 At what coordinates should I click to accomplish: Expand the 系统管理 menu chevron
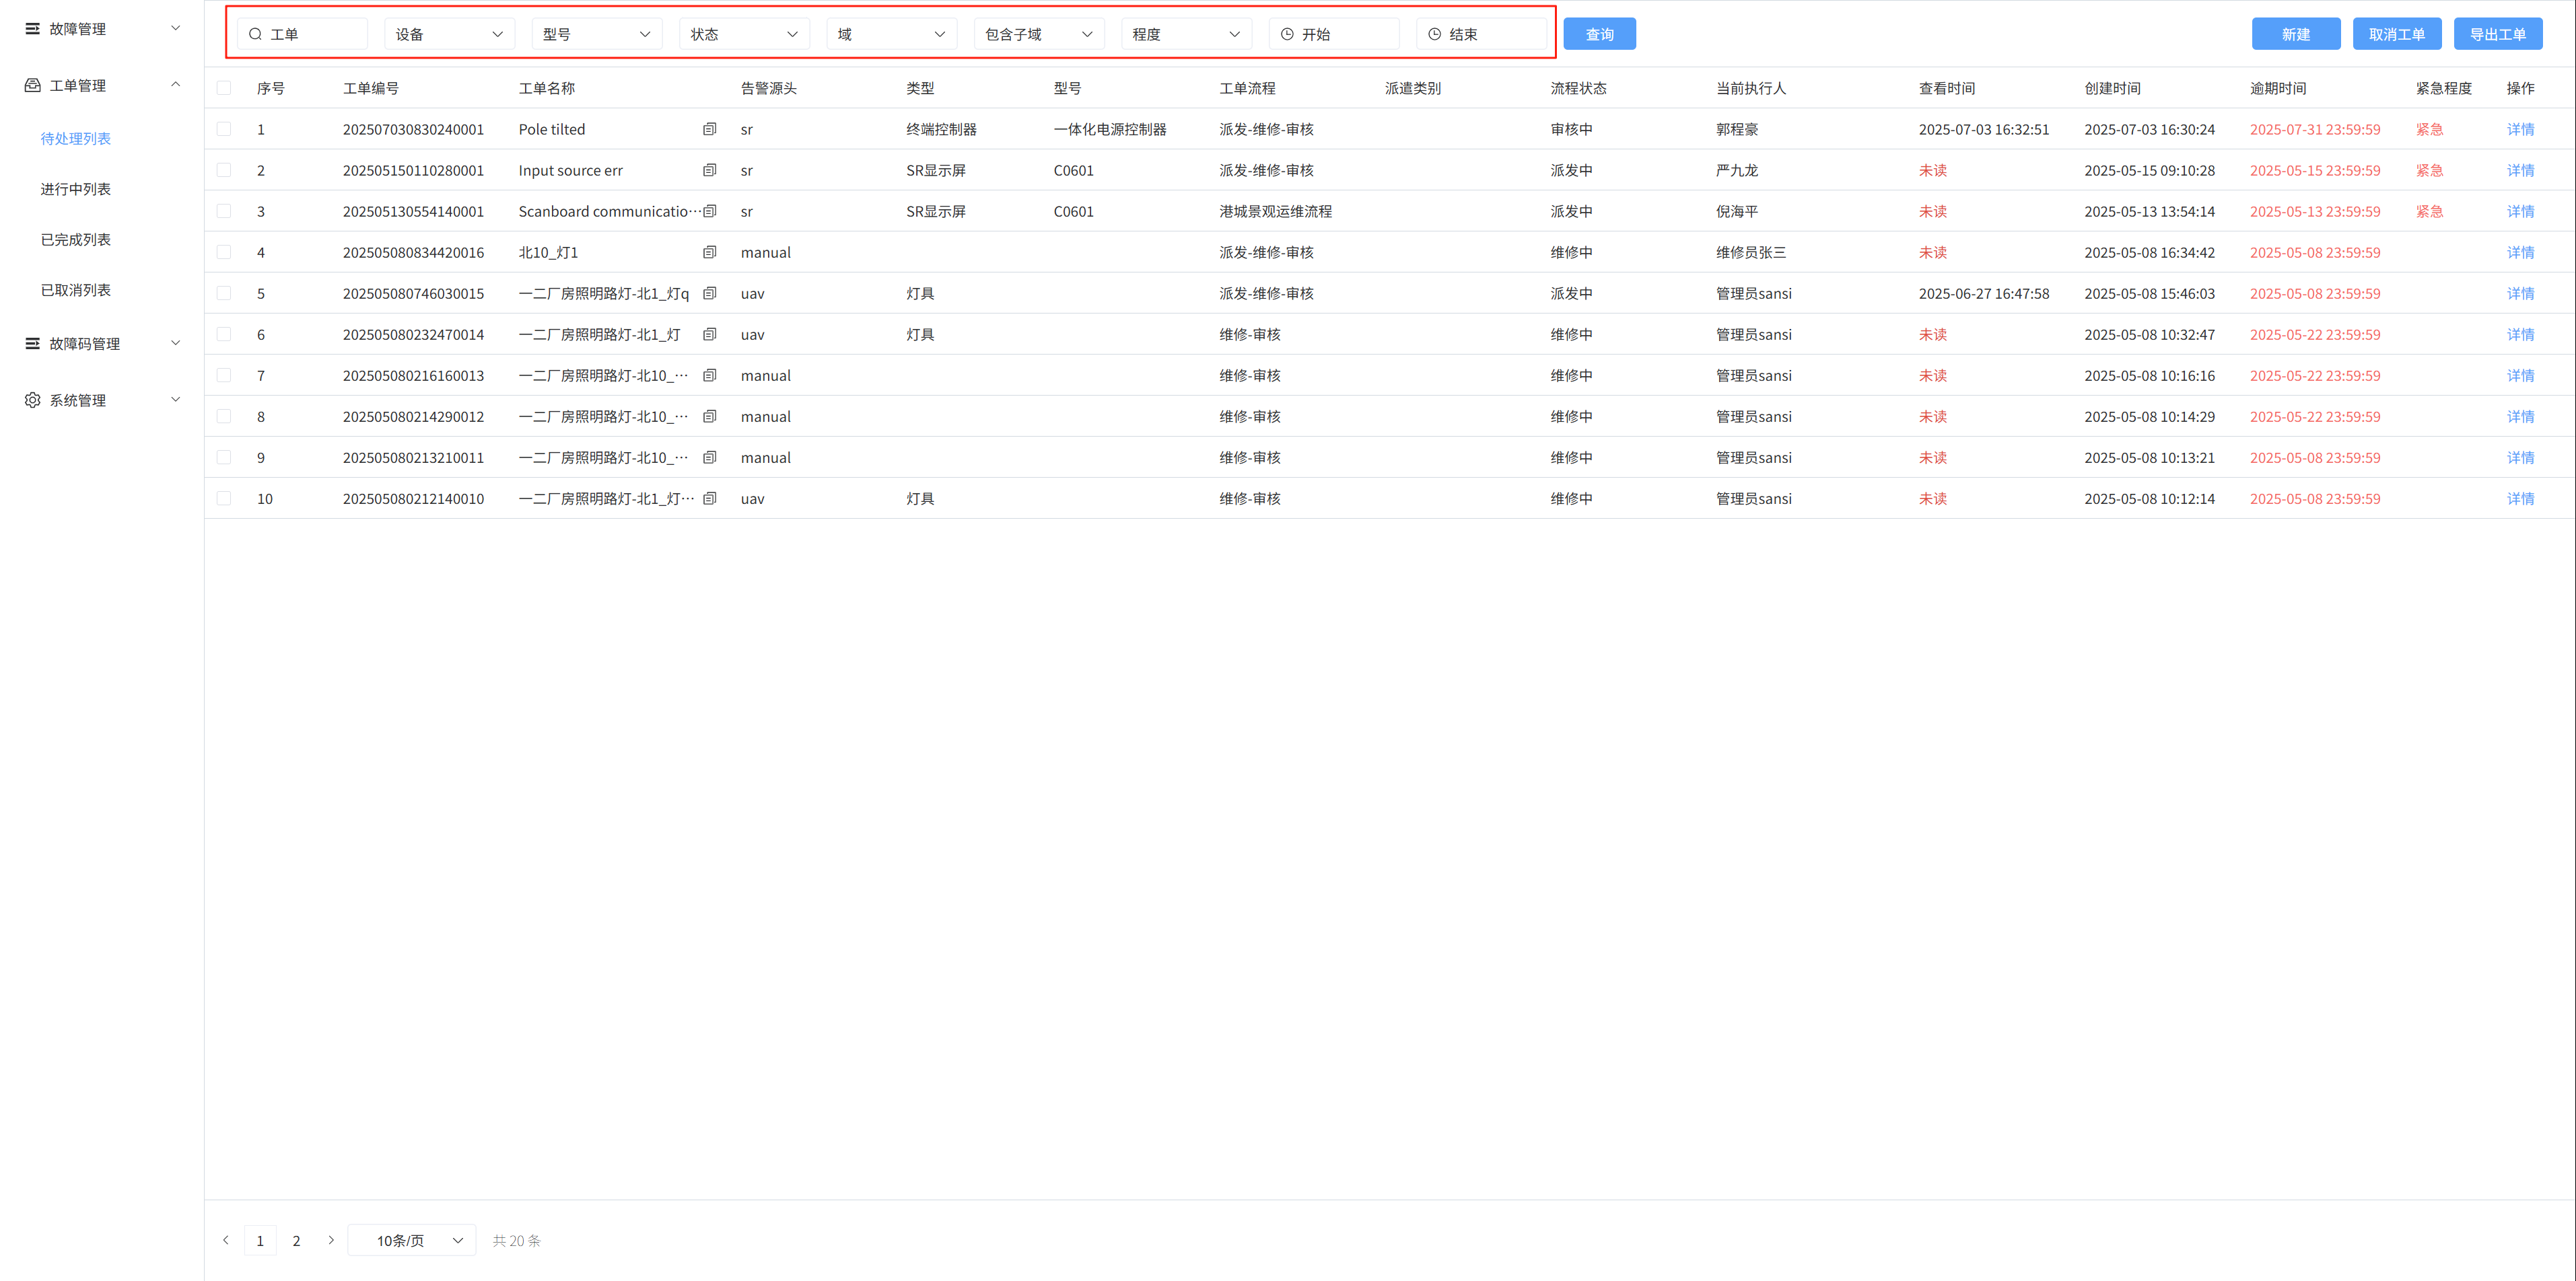coord(176,400)
